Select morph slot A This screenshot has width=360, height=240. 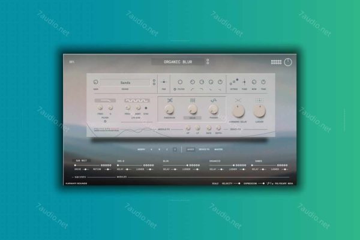(x=152, y=149)
